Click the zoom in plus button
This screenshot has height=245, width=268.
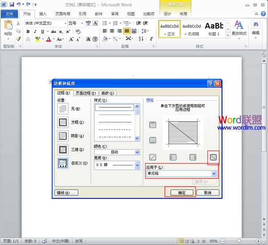point(258,241)
